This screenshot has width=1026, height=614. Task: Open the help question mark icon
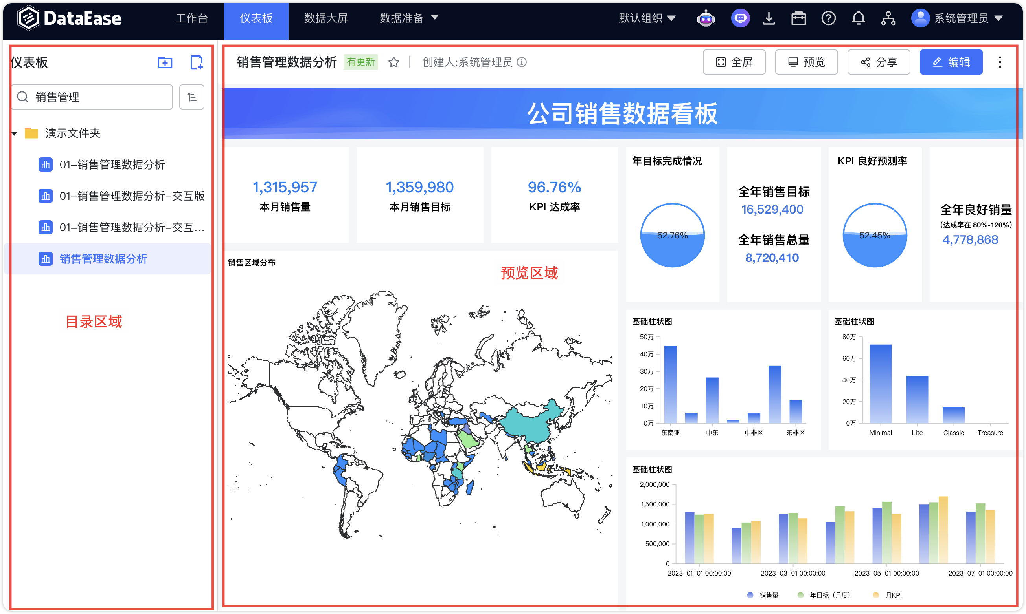[828, 18]
